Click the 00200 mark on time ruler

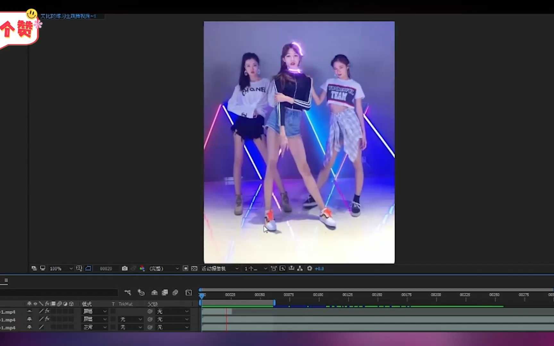click(436, 295)
